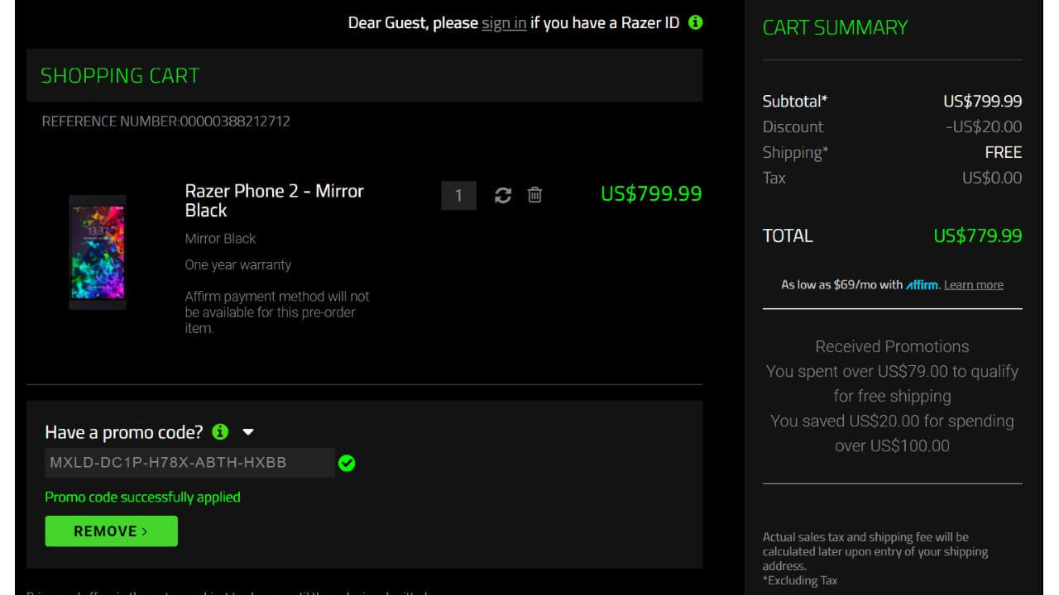Click the order reference number text
Screen dimensions: 1059x595
point(165,121)
